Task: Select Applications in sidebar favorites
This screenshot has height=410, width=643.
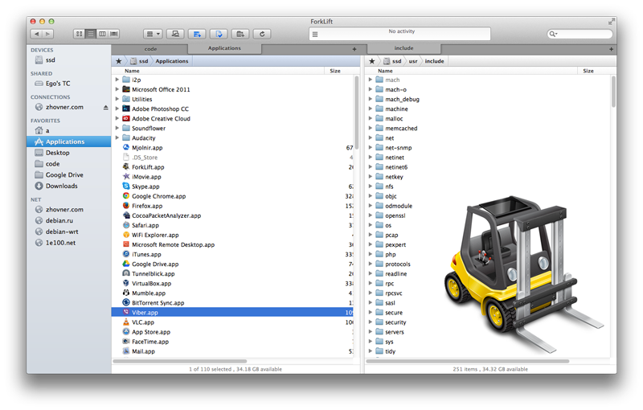Action: (68, 141)
